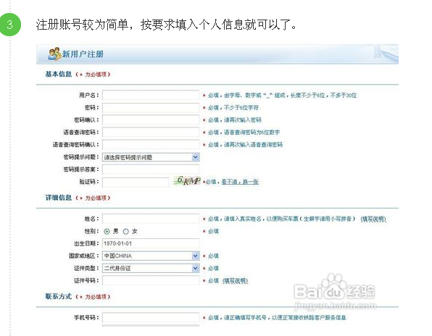The width and height of the screenshot is (432, 336).
Task: Click the 语音查询密码 input field
Action: (x=151, y=133)
